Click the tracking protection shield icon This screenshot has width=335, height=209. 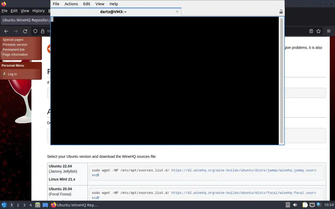(x=35, y=31)
